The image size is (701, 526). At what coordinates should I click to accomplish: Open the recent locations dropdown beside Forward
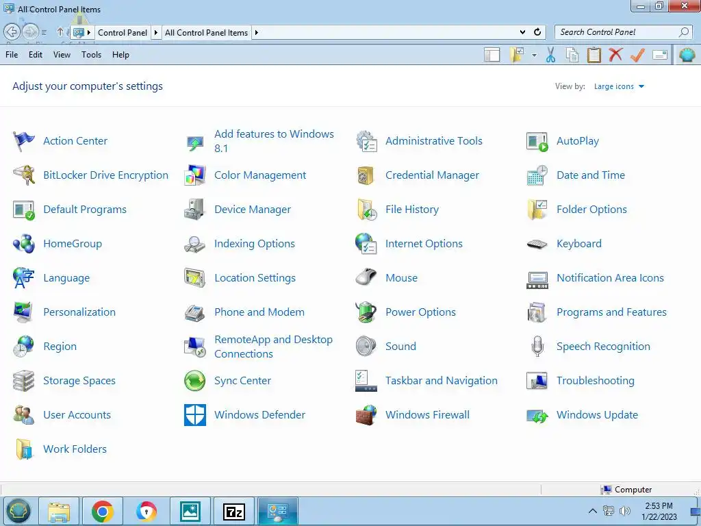(44, 33)
